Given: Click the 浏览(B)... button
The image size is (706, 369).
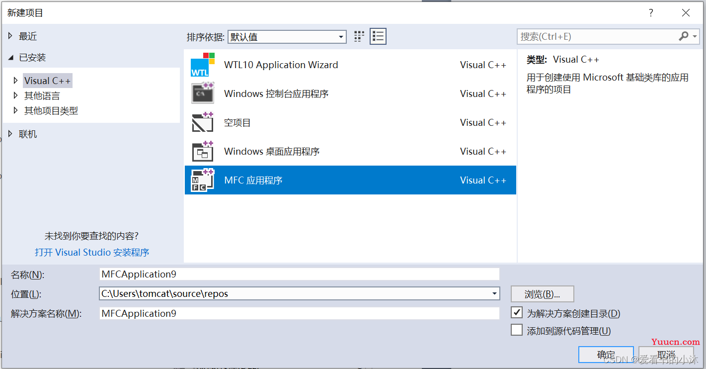Looking at the screenshot, I should point(543,294).
